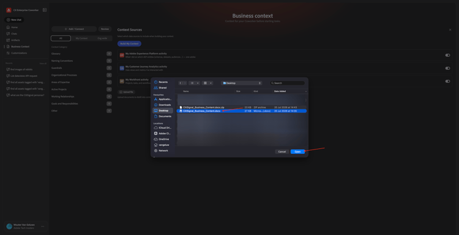Select the Working Relationships category

click(81, 96)
